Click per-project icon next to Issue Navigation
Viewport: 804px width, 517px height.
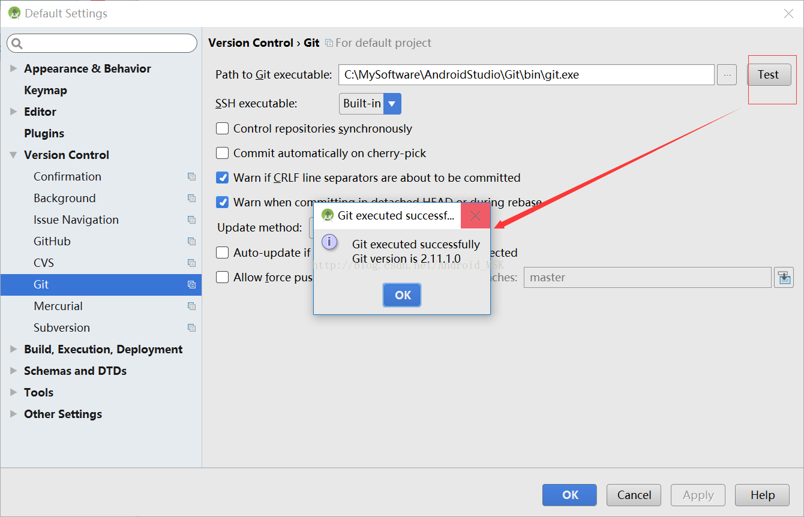tap(191, 220)
